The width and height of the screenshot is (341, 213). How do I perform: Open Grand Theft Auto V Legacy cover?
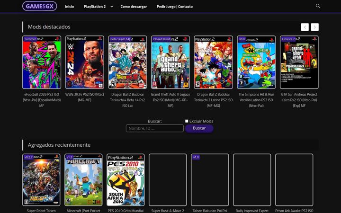pyautogui.click(x=170, y=62)
